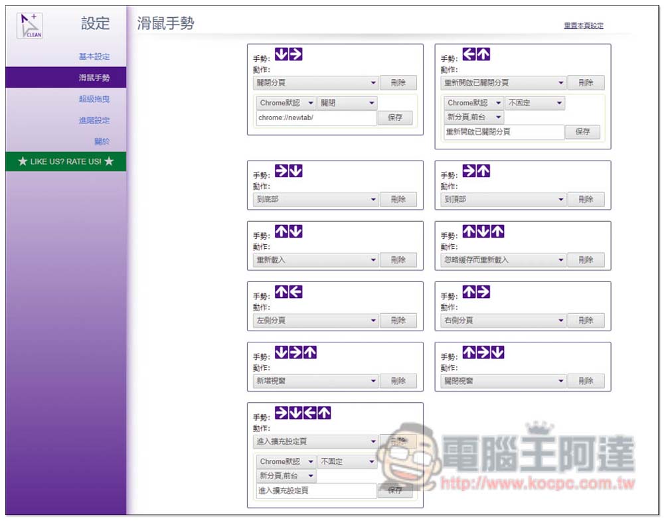Viewport: 664px width, 521px height.
Task: Click the up arrow in the 重新開啟已關閉分頁 gesture
Action: tap(483, 54)
